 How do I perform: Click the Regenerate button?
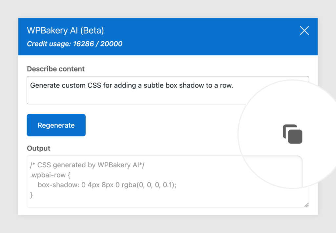(x=56, y=125)
